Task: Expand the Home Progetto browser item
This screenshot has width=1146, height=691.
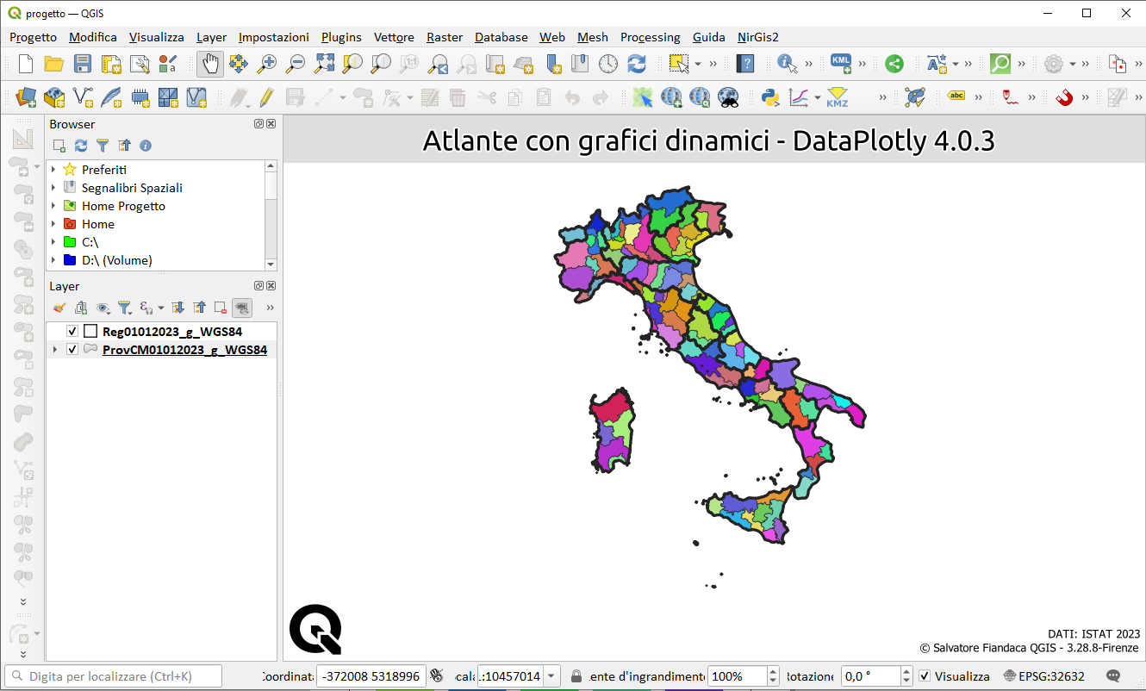Action: click(x=54, y=206)
